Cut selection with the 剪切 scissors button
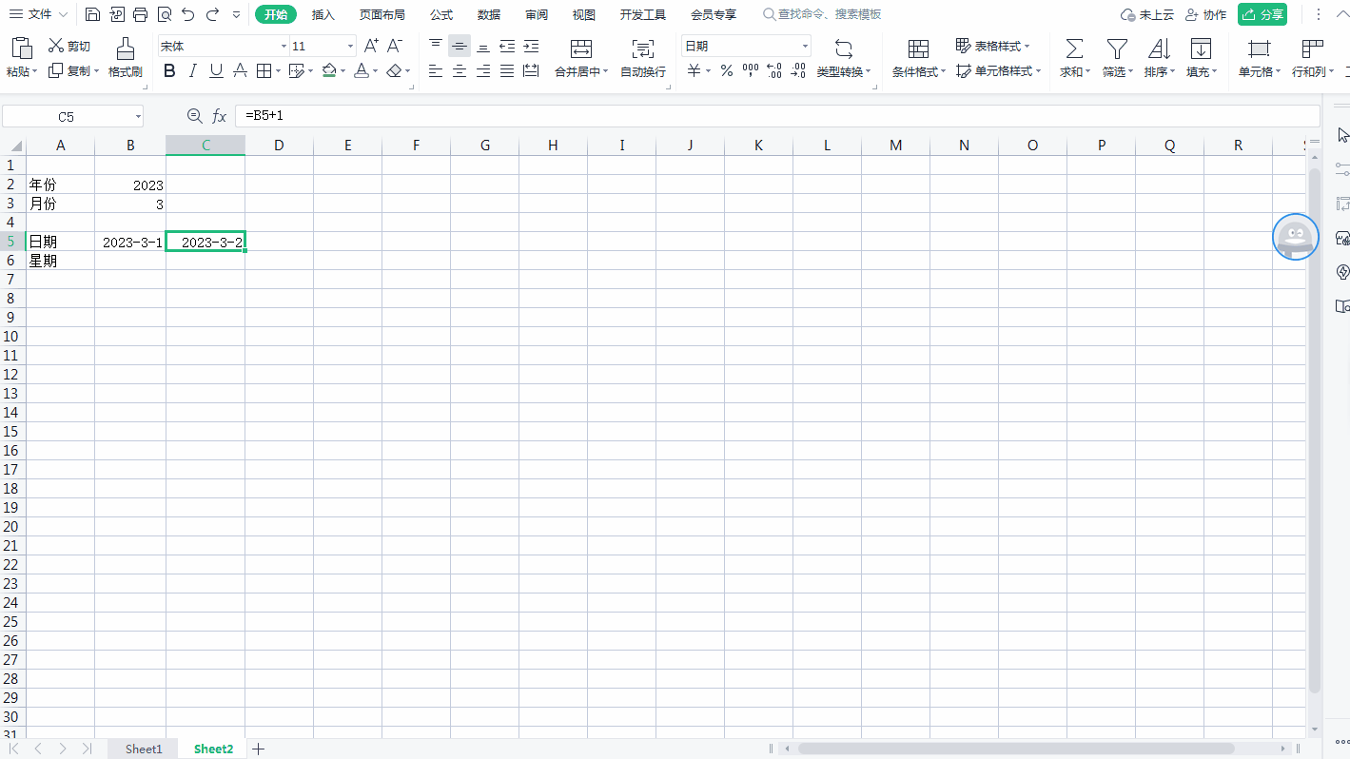The width and height of the screenshot is (1350, 759). coord(69,46)
